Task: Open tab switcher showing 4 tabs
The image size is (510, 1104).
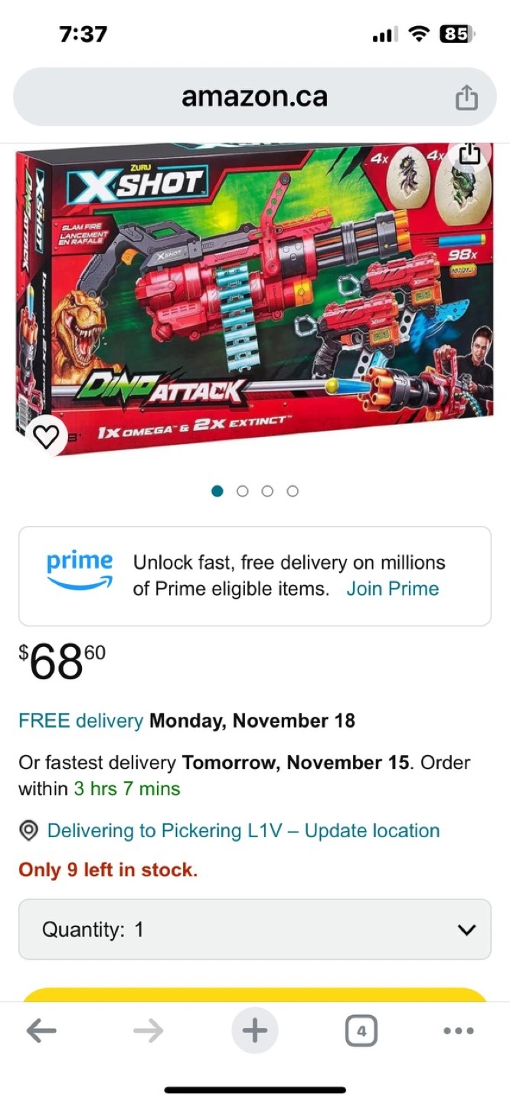Action: 361,1031
